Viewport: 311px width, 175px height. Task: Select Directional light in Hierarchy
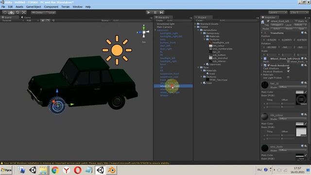(166, 24)
